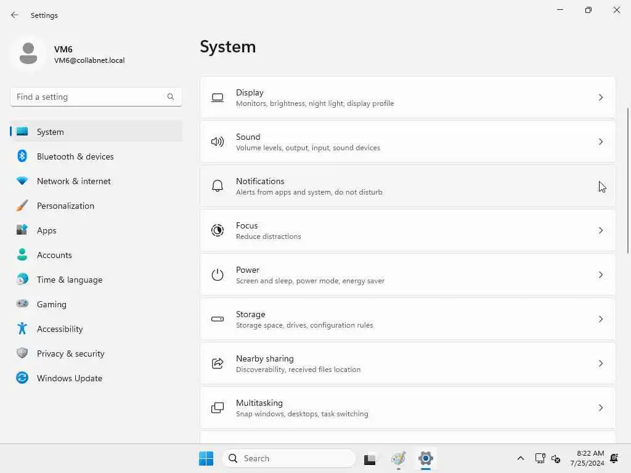Screen dimensions: 631x473
Task: Go to Personalization settings
Action: 96,206
